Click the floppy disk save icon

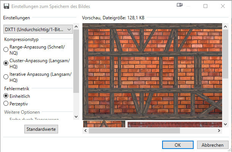(x=6, y=6)
